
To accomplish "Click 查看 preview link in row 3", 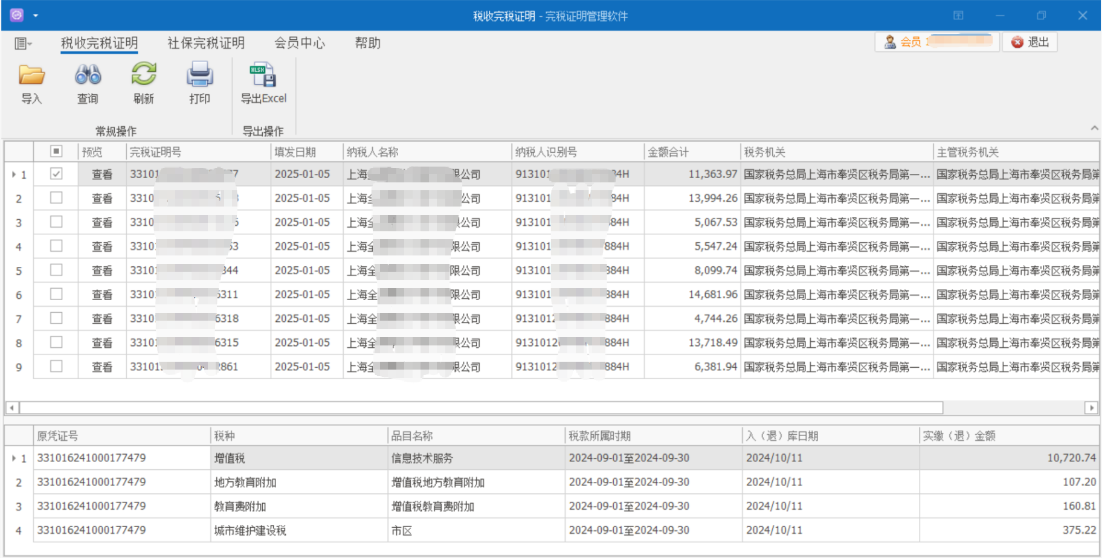I will [x=102, y=222].
